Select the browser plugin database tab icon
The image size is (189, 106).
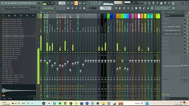[21, 15]
